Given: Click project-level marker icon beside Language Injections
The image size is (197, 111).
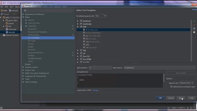Looking at the screenshot, I should (73, 52).
